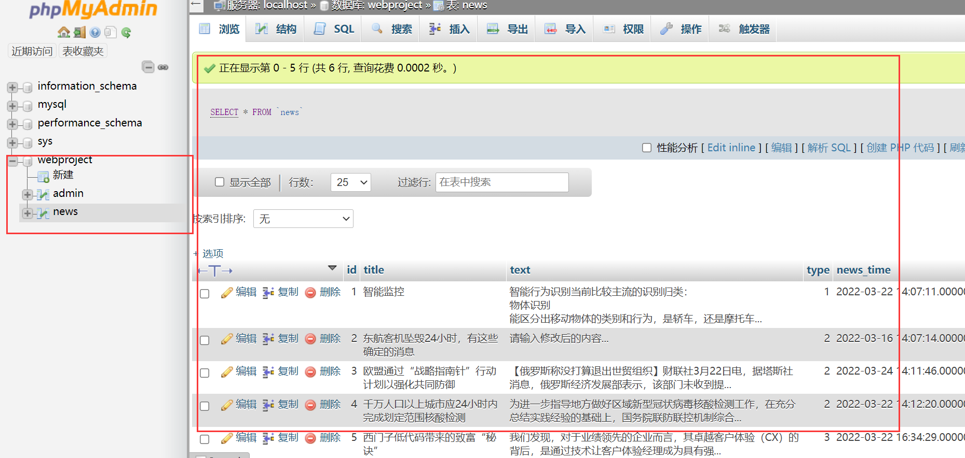The image size is (965, 458).
Task: Tick the checkbox for row id 5
Action: 205,439
